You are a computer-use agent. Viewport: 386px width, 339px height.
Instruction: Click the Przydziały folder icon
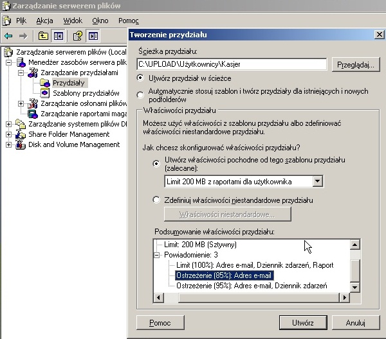tap(45, 83)
